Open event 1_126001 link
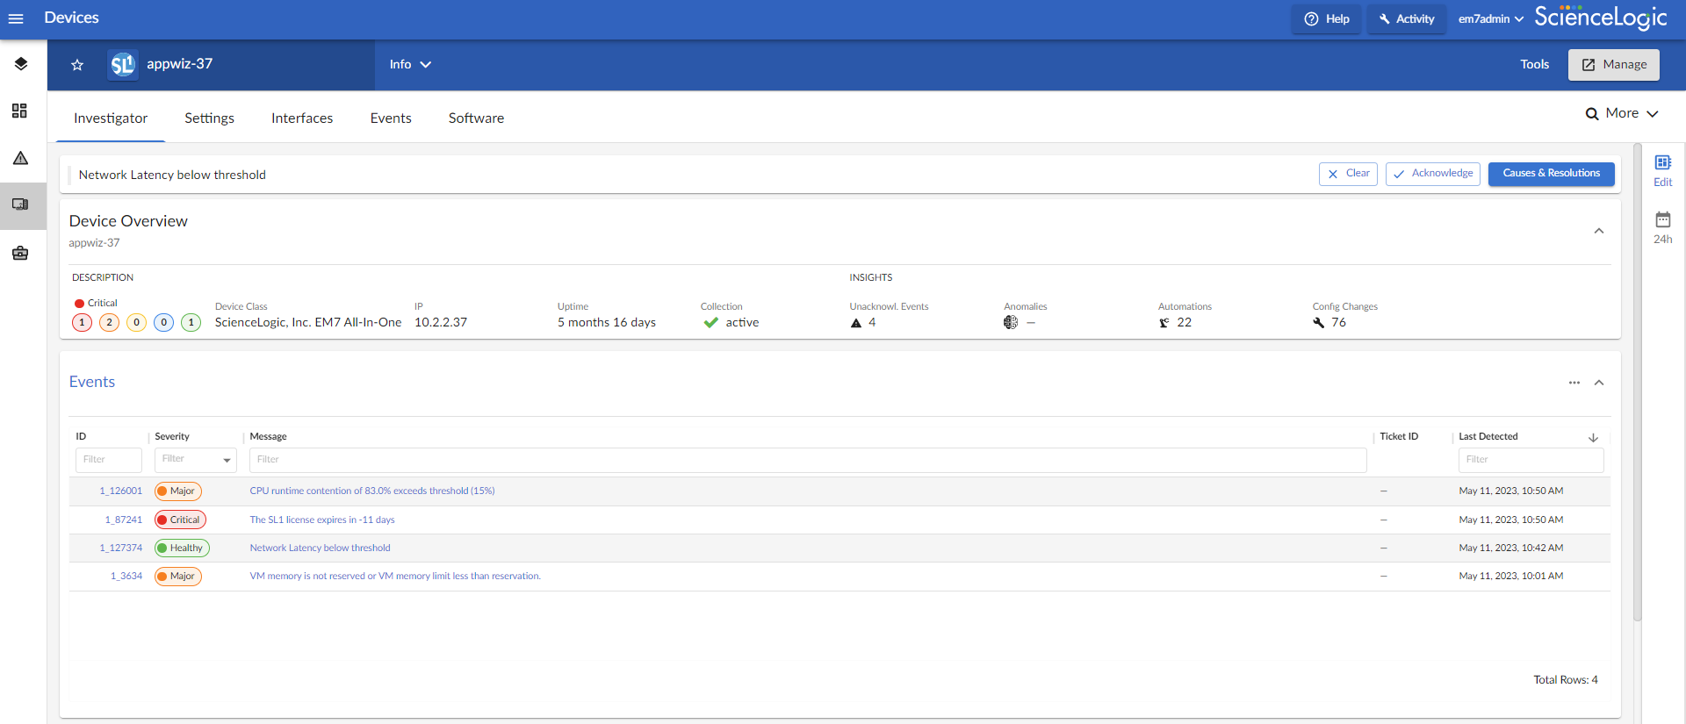This screenshot has height=724, width=1686. (120, 491)
